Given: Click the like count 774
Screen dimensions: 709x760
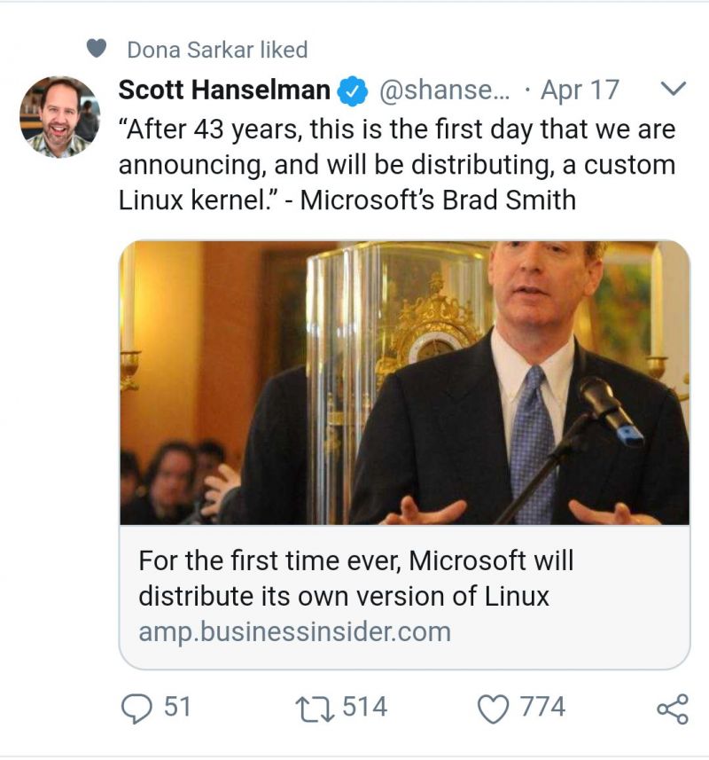Looking at the screenshot, I should [542, 707].
